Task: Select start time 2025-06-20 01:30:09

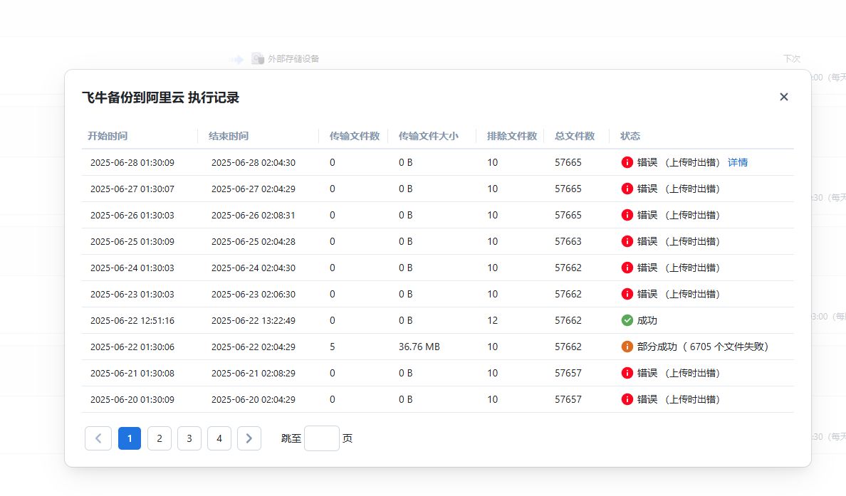Action: click(x=132, y=399)
